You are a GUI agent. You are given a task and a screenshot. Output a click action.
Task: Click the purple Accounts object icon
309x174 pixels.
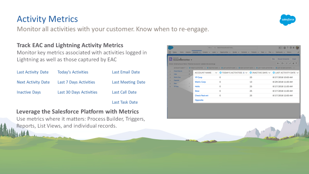click(171, 59)
